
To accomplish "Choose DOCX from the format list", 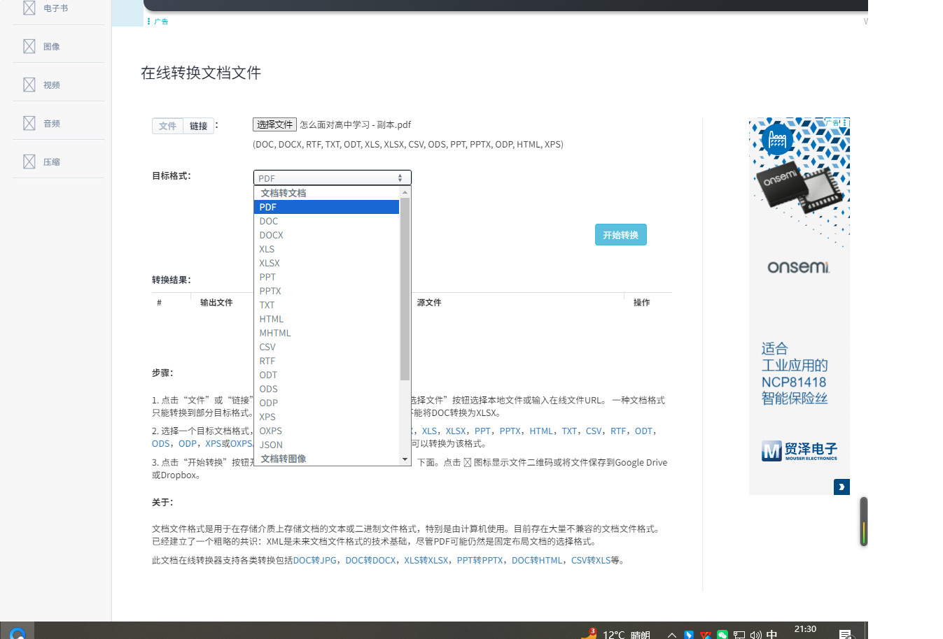I will coord(272,235).
